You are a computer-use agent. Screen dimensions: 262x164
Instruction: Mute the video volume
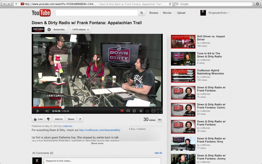47,111
